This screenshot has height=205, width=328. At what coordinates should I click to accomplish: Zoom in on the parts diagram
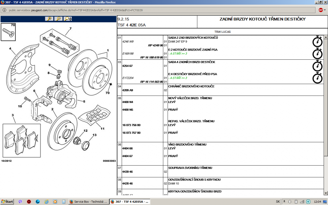[x=49, y=19]
